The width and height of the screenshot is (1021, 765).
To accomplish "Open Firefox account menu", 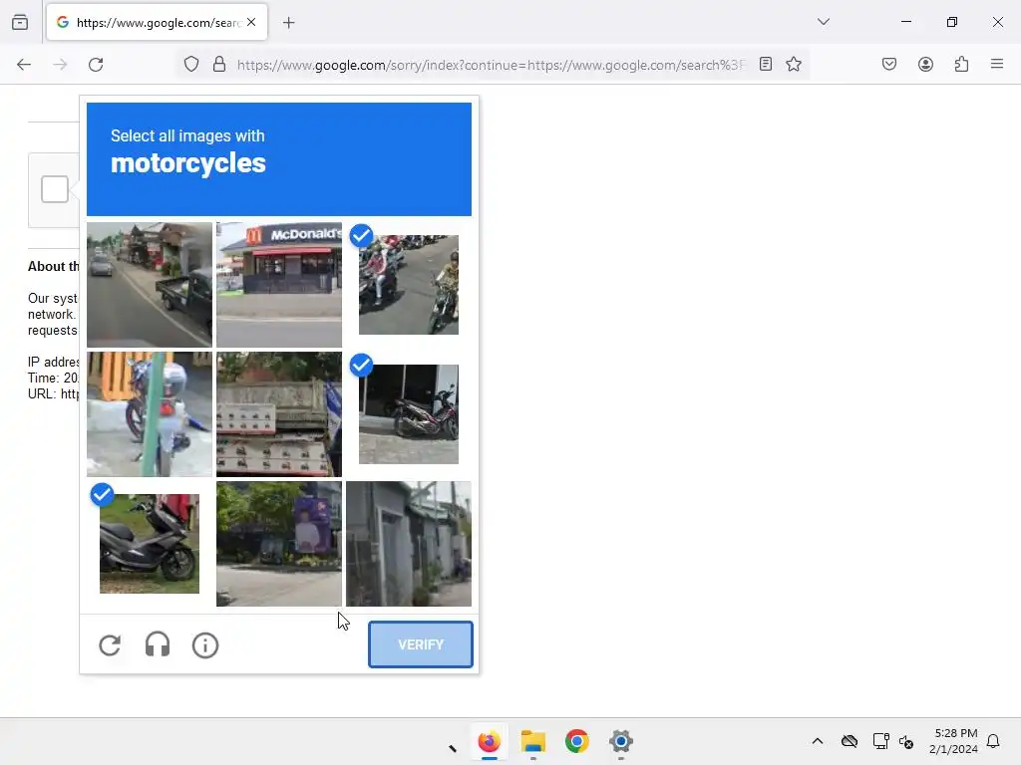I will [925, 64].
